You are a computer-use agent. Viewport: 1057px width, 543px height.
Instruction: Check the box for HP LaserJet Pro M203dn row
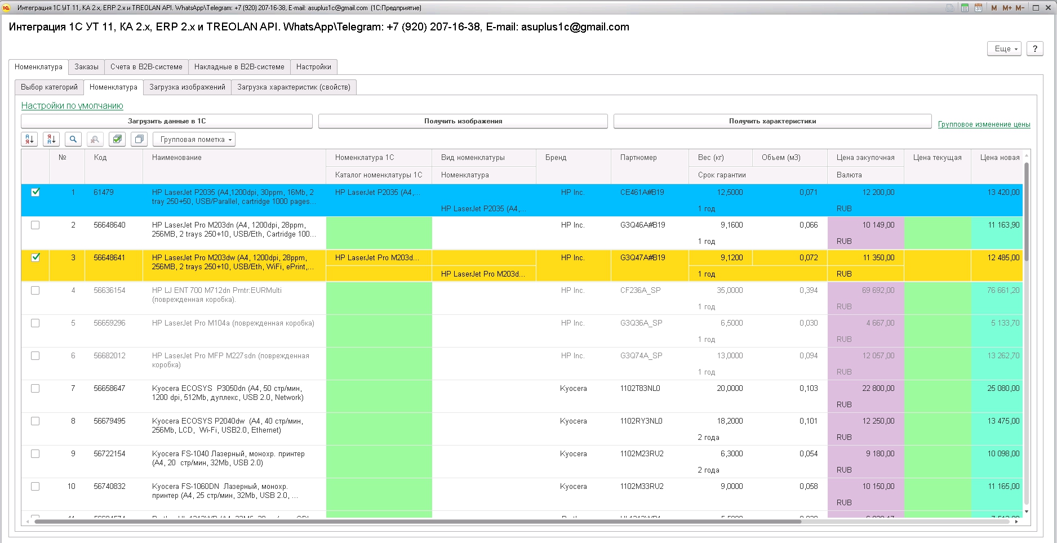(35, 225)
